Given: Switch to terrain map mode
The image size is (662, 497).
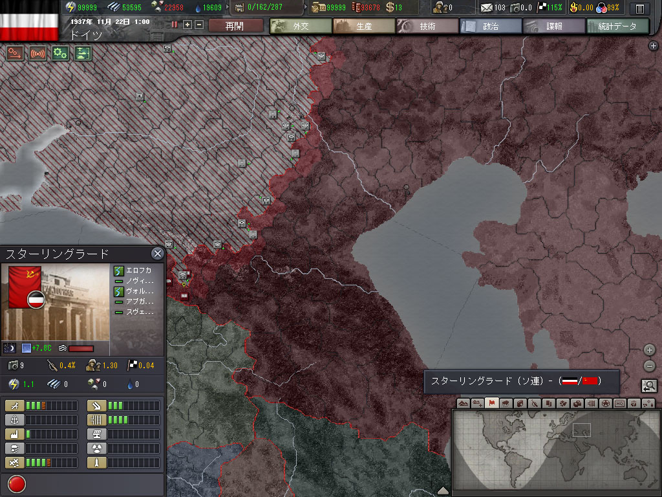Looking at the screenshot, I should tap(463, 404).
